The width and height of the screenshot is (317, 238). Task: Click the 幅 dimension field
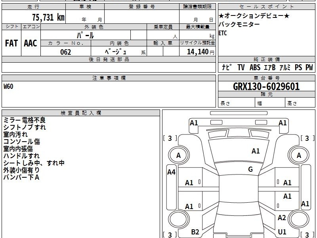(270, 103)
